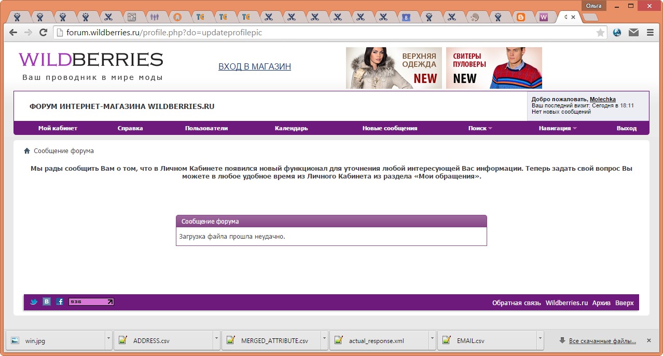Viewport: 663px width, 356px height.
Task: Show Все скачанные файлы link
Action: tap(602, 341)
